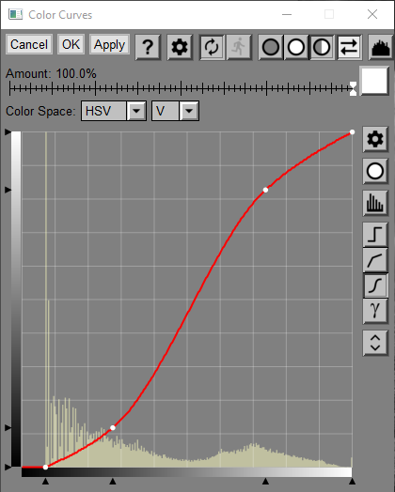
Task: Select the gray filled circle preview mode
Action: pos(270,47)
